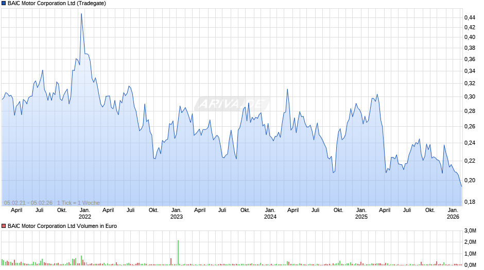Click the 0,44 price axis label
The image size is (484, 270).
[x=470, y=17]
